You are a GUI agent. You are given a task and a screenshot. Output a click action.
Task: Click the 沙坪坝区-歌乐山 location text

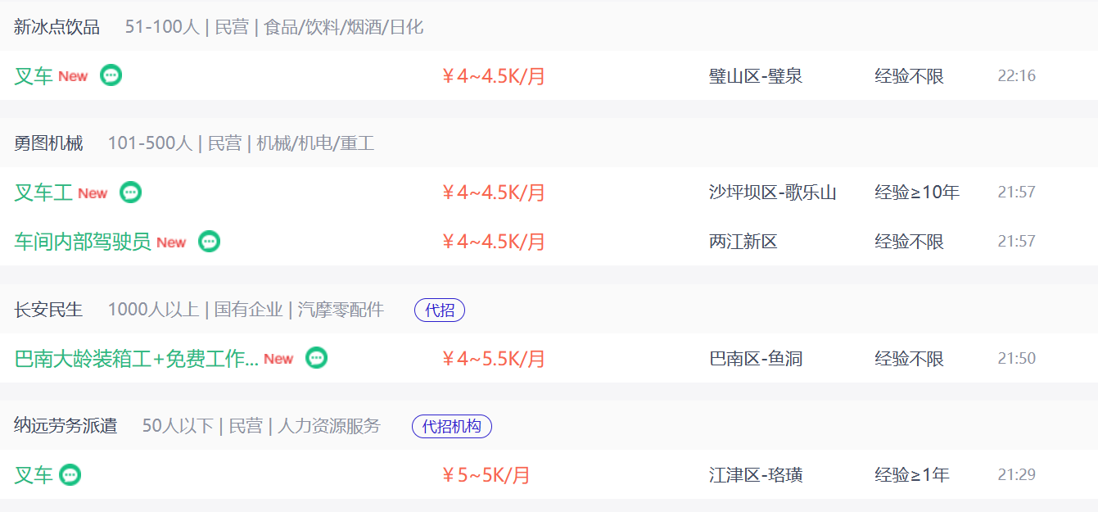773,193
